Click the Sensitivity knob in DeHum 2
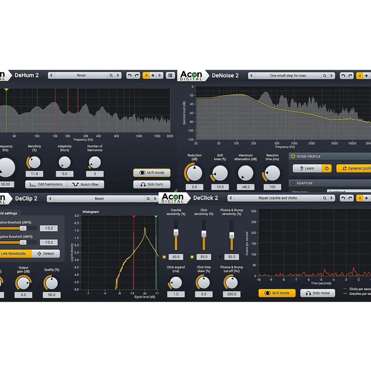The width and height of the screenshot is (371, 372). [34, 162]
